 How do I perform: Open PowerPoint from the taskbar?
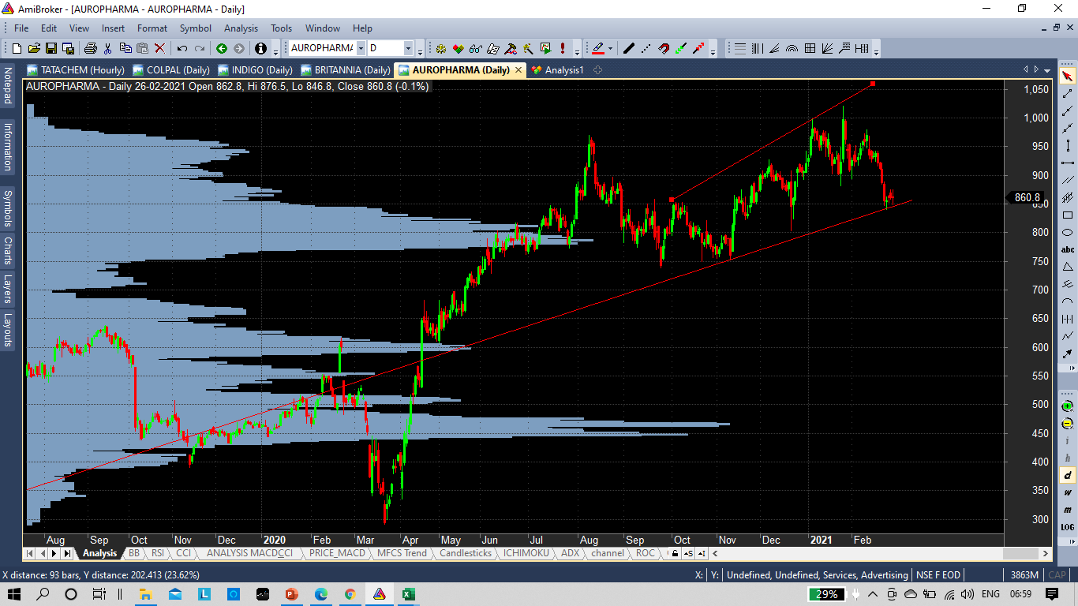click(290, 593)
